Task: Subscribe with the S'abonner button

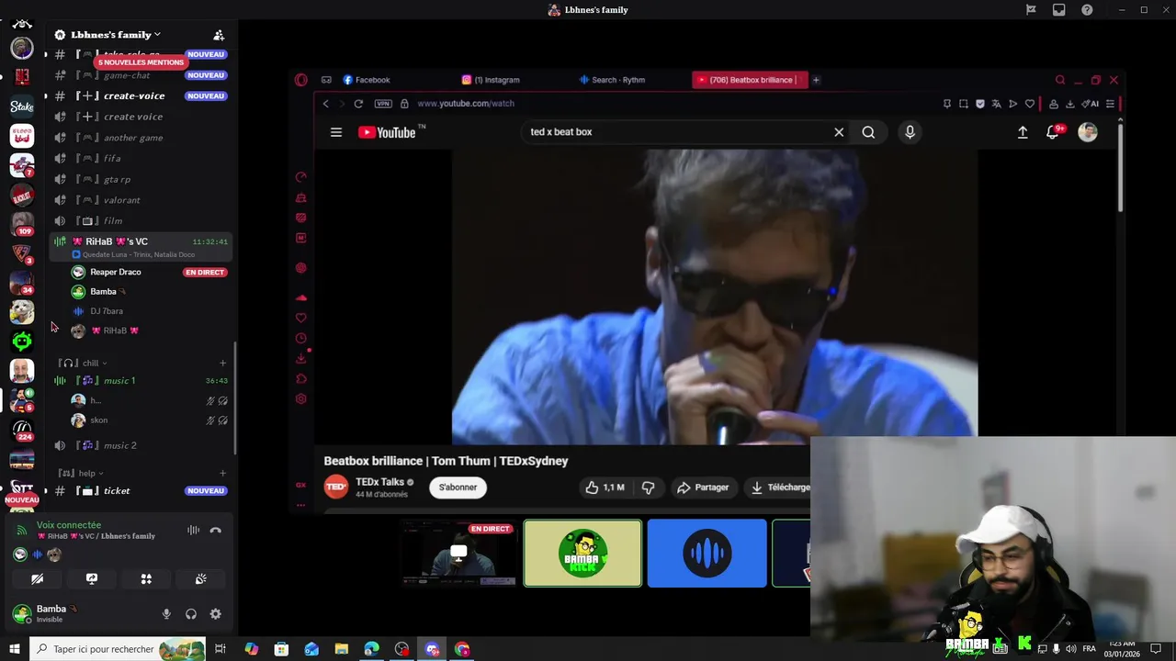Action: 458,487
